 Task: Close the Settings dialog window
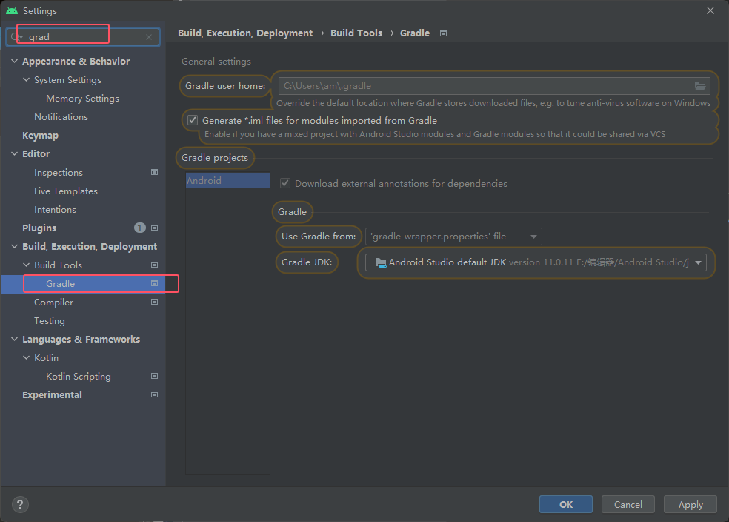click(x=710, y=10)
